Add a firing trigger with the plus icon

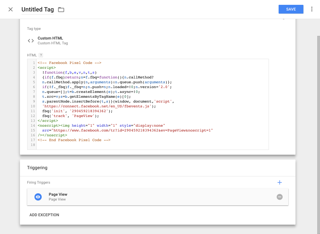coord(280,182)
